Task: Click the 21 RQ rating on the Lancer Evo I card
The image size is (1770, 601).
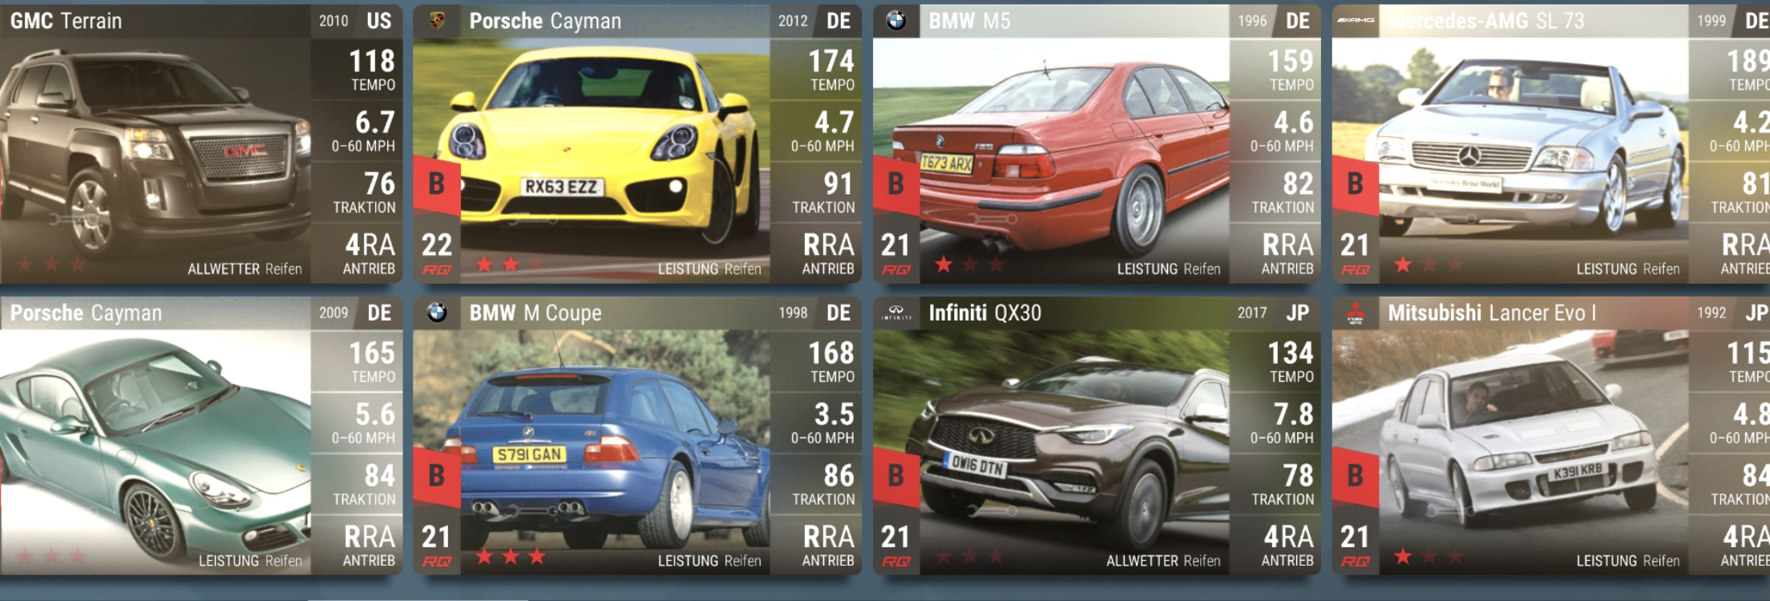Action: pyautogui.click(x=1356, y=544)
